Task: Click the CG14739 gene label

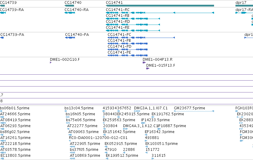Action: pos(8,3)
